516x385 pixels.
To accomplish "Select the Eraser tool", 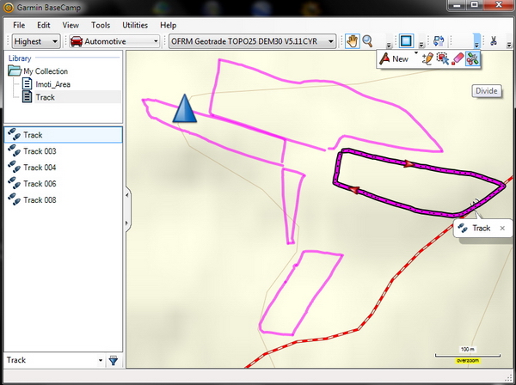I will 458,59.
